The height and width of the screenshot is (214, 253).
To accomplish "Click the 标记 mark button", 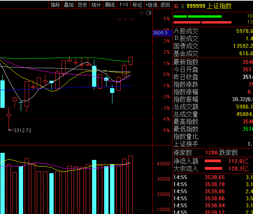I will click(137, 5).
